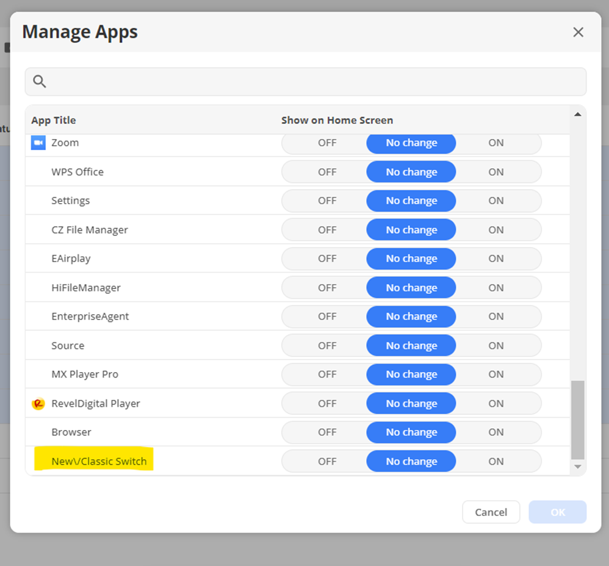This screenshot has height=566, width=609.
Task: Set EnterpriseAgent to ON
Action: click(x=496, y=317)
